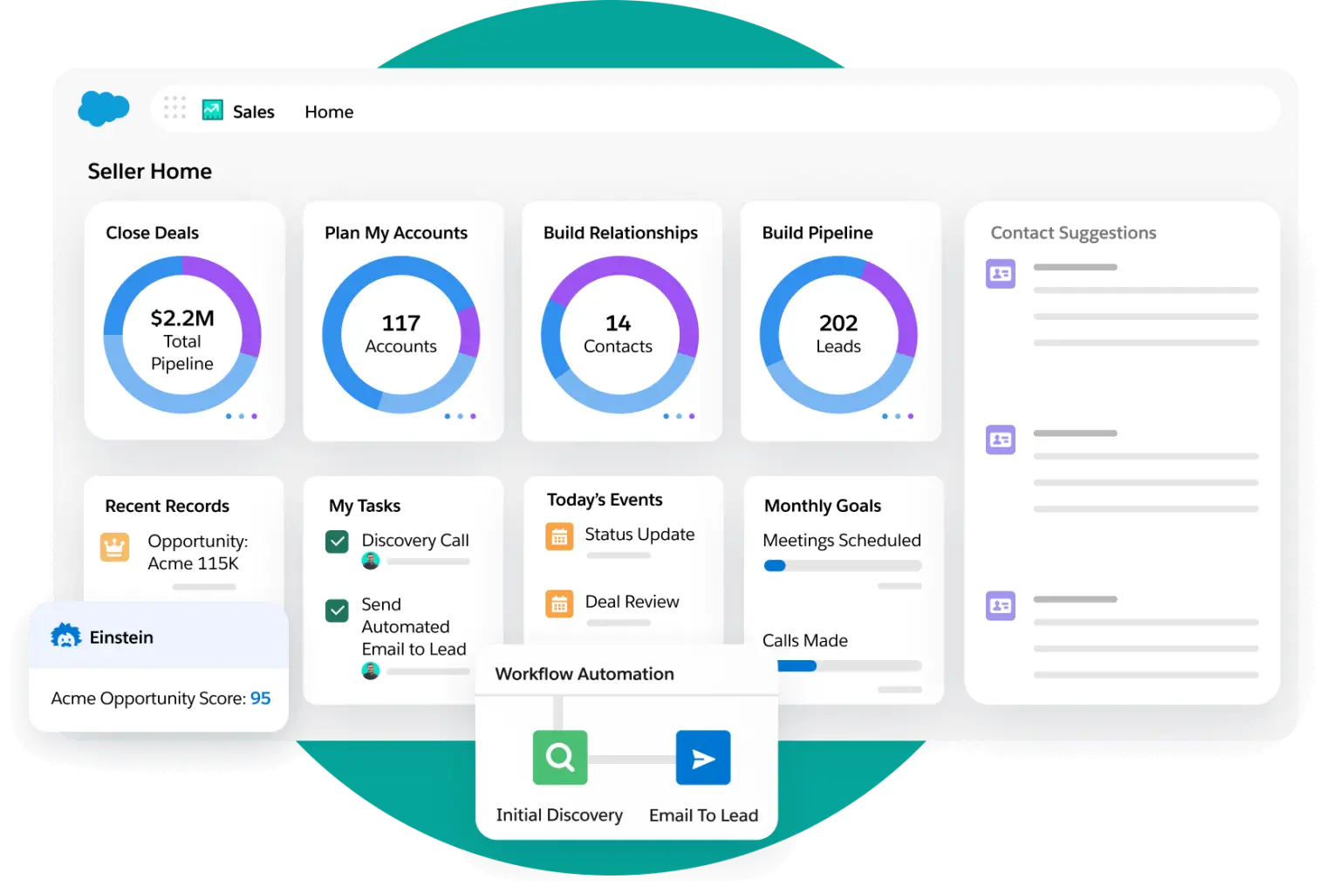Screen dimensions: 1340x893
Task: Select the Initial Discovery search icon
Action: (559, 757)
